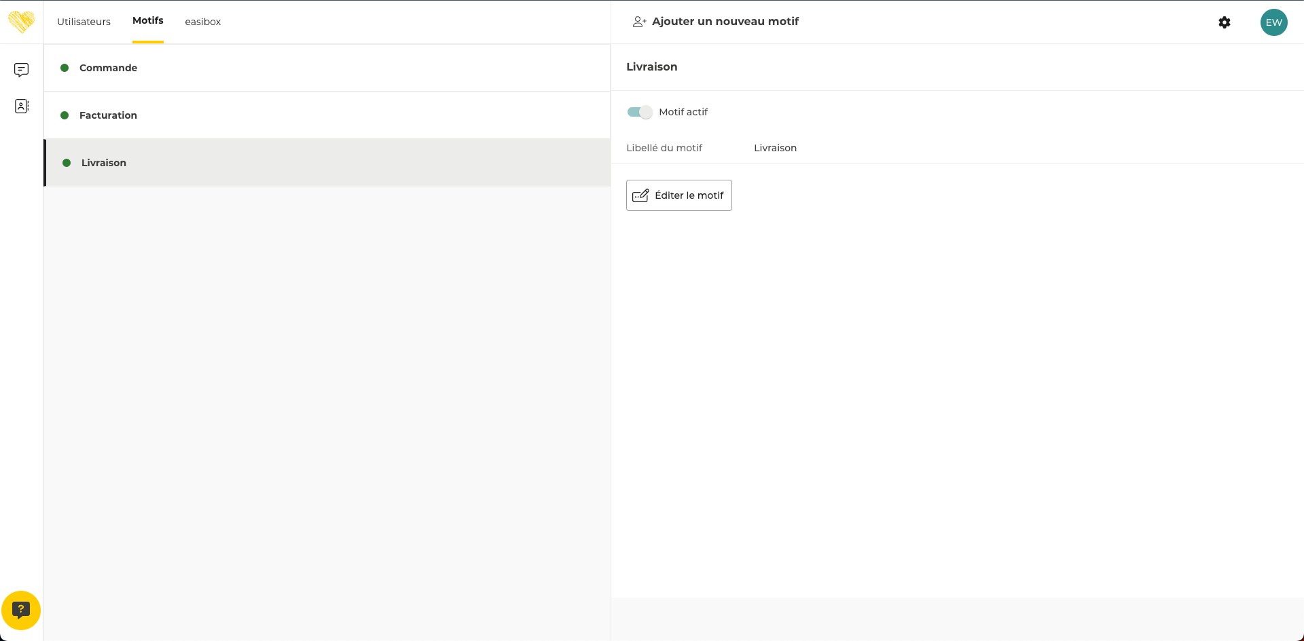Click Ajouter un nouveau motif
Image resolution: width=1304 pixels, height=641 pixels.
[x=725, y=22]
